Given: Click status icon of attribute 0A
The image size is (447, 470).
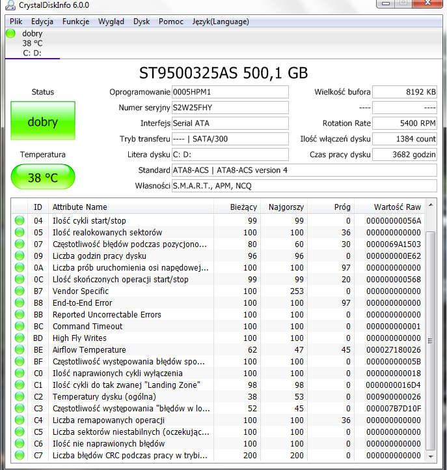Looking at the screenshot, I should point(20,267).
